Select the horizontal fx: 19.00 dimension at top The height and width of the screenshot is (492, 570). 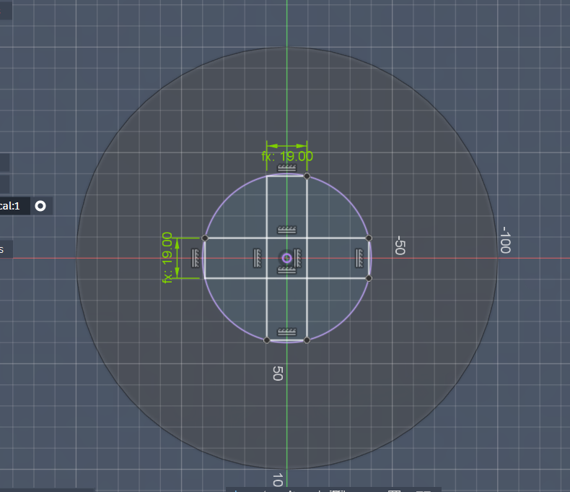click(287, 156)
